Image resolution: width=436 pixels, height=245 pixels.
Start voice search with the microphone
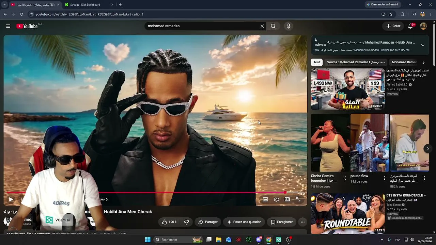click(289, 26)
